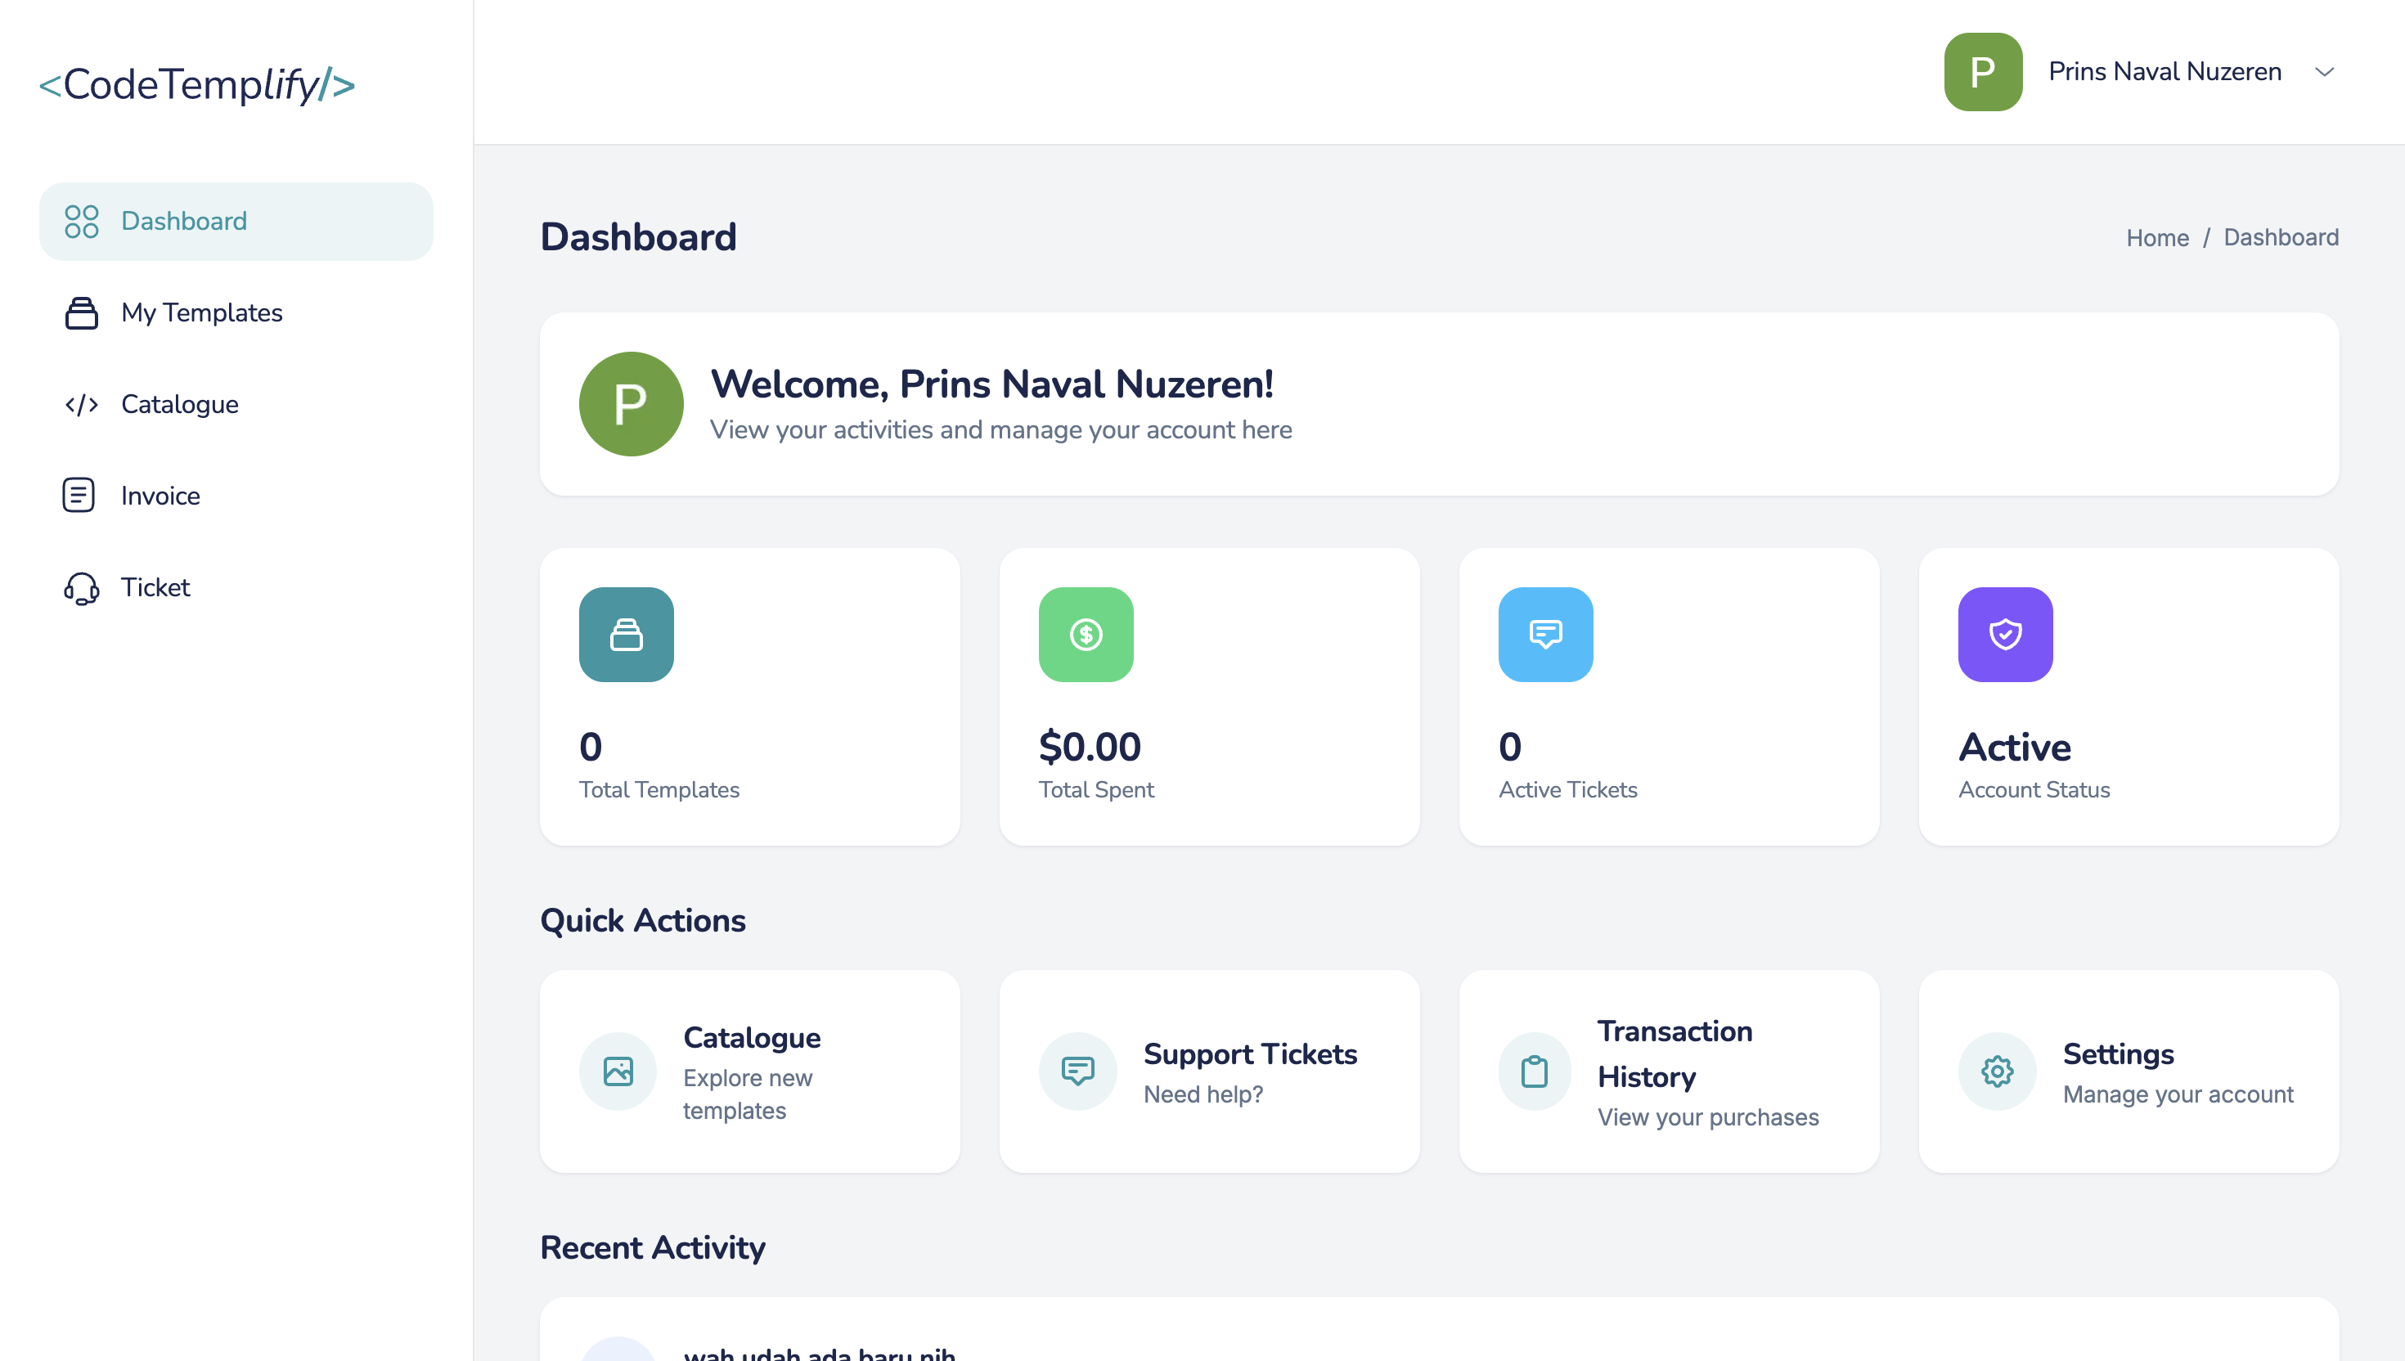Click the My Templates box icon

click(x=80, y=312)
